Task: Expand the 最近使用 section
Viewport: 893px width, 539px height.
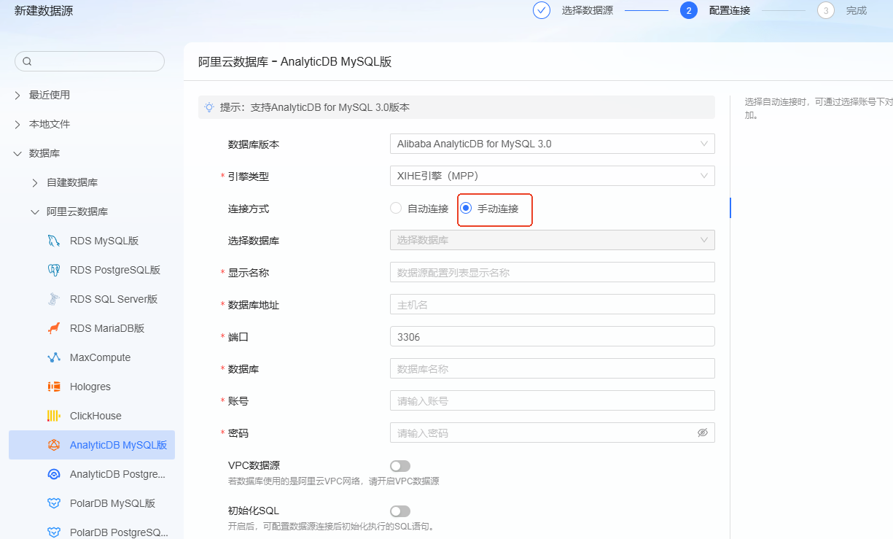Action: 17,95
